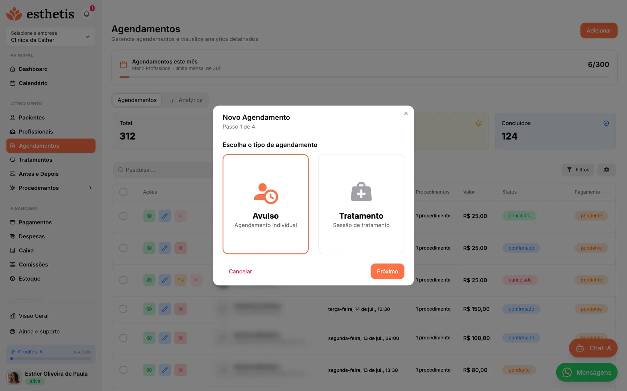Open the Filtros button
Viewport: 627px width, 391px height.
pos(577,170)
